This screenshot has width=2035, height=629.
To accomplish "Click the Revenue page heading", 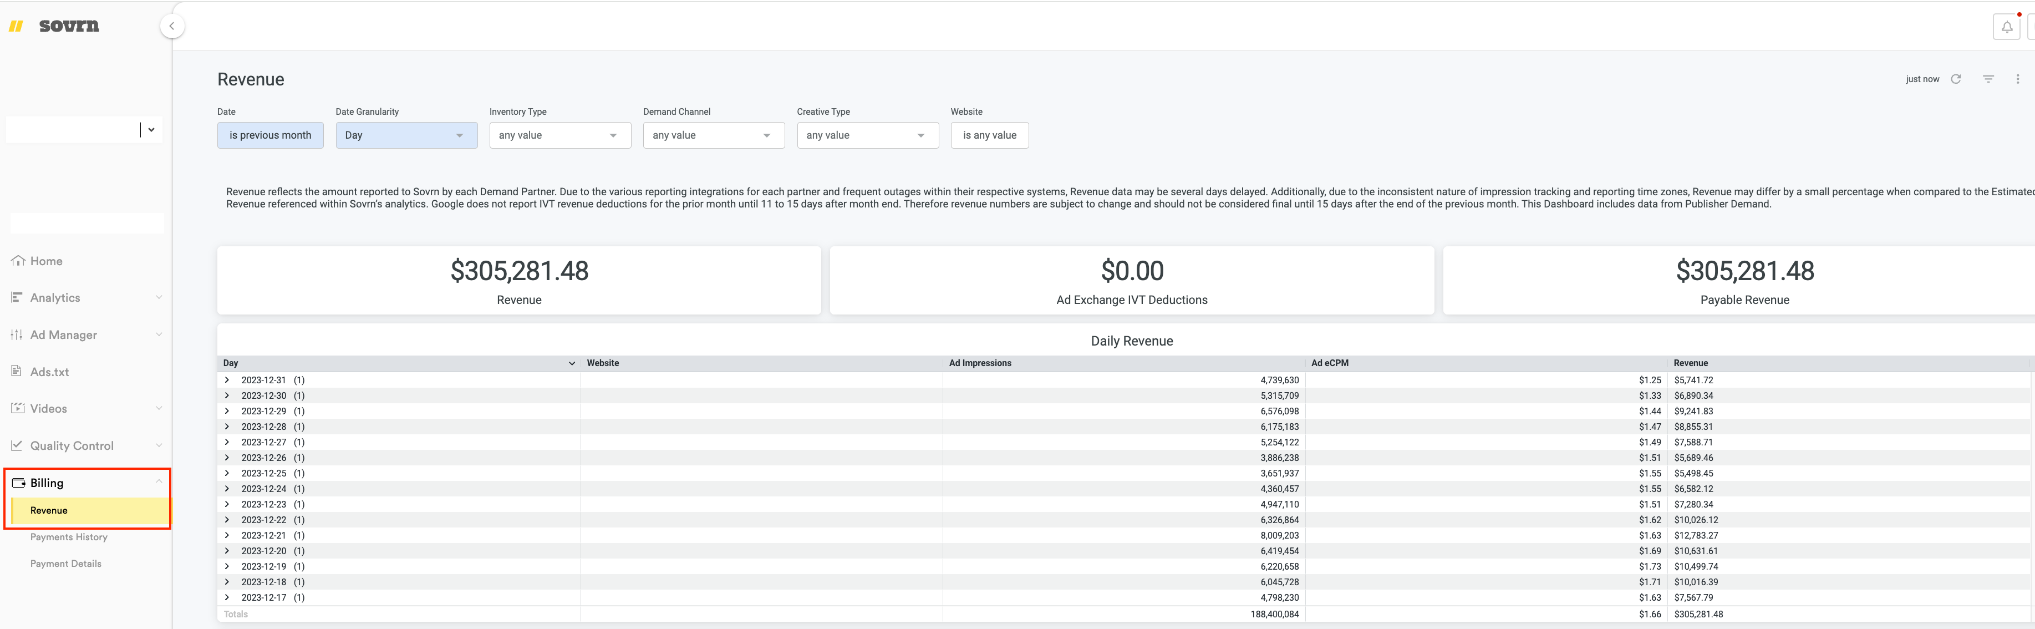I will pos(251,79).
